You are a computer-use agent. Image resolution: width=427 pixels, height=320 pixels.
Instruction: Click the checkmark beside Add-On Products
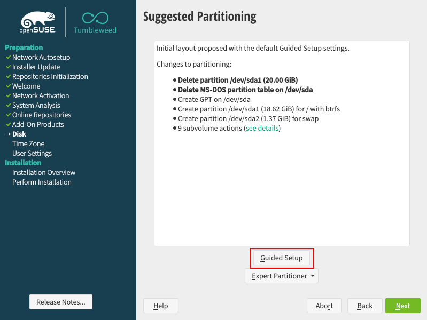(x=8, y=124)
